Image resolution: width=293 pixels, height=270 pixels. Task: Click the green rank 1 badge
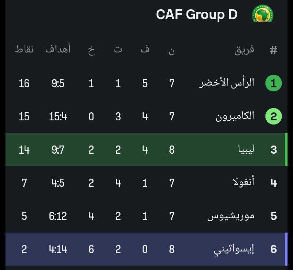coord(273,83)
